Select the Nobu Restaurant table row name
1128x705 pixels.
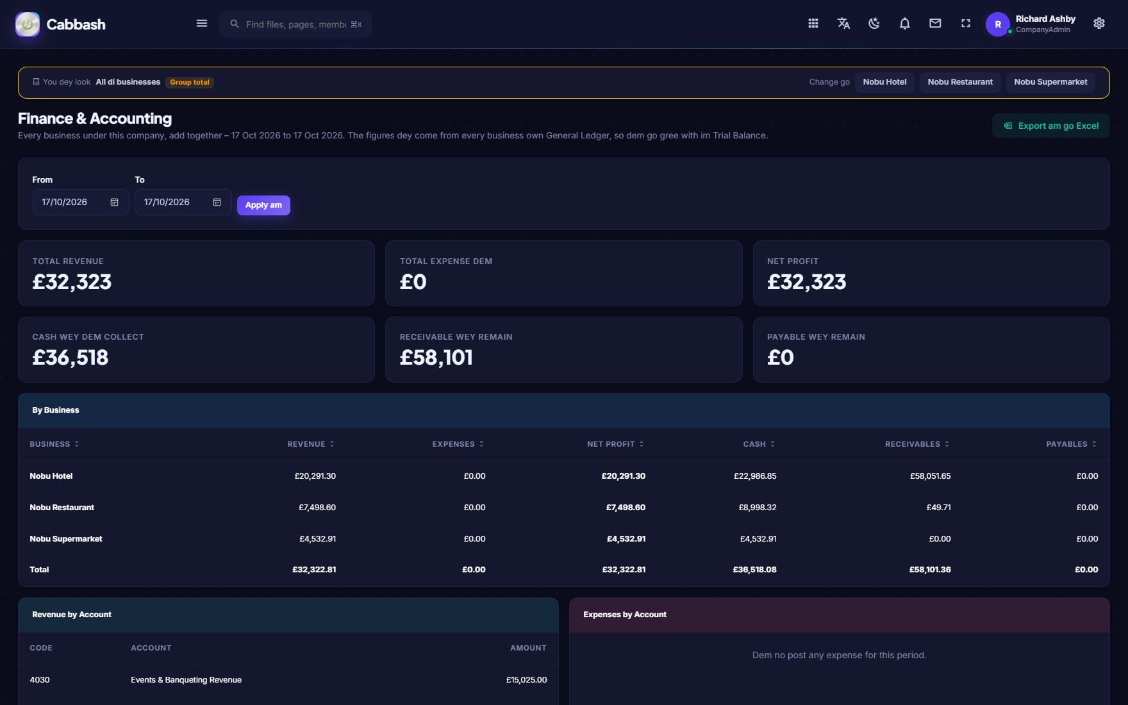[x=62, y=508]
